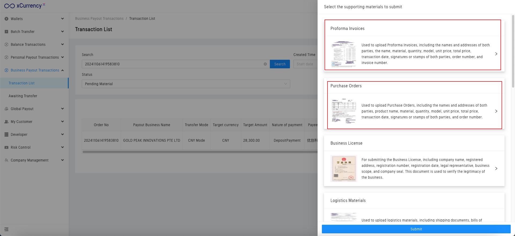
Task: Open Proforma Invoices via right arrow
Action: tap(496, 54)
